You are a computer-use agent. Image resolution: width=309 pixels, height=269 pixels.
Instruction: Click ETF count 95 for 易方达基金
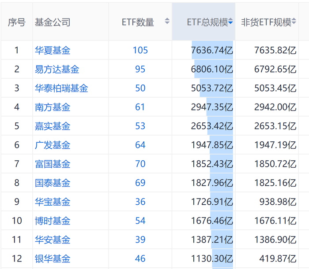(x=140, y=69)
